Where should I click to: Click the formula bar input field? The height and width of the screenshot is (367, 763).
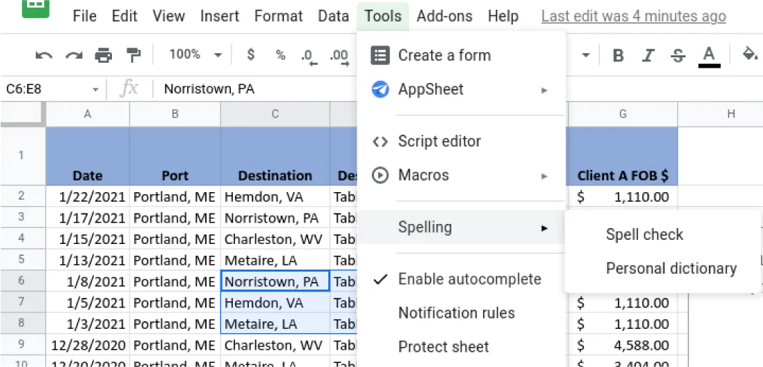pos(256,89)
